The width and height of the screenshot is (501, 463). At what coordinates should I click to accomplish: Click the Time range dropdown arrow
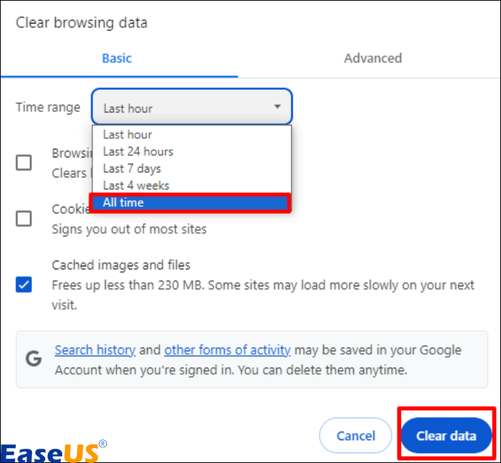(277, 108)
